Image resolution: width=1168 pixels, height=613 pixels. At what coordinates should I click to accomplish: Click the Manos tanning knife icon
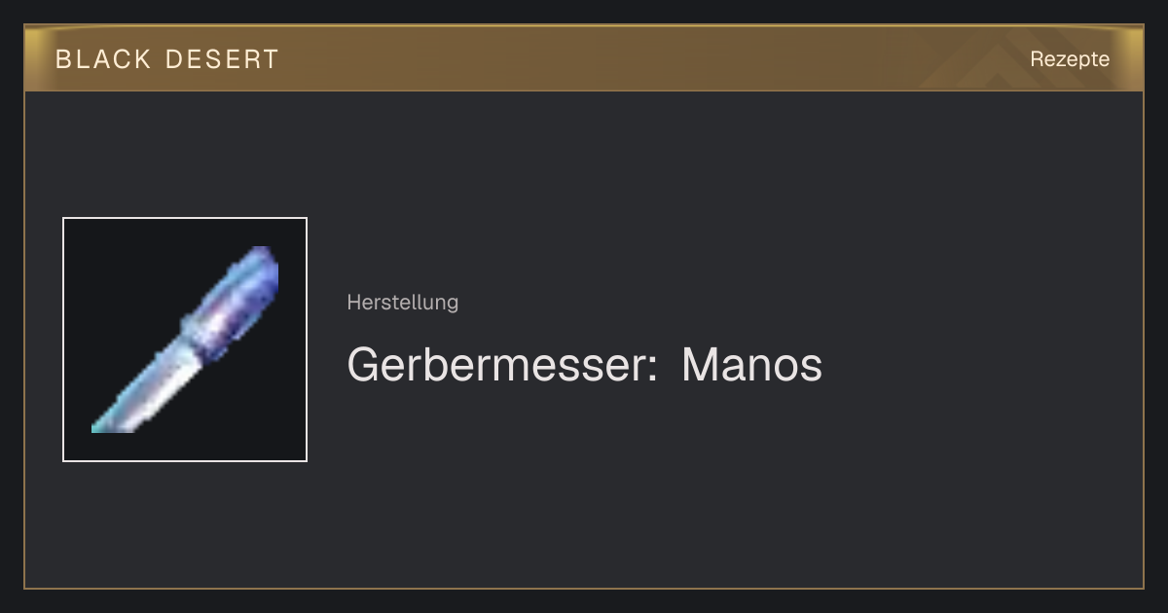point(185,340)
